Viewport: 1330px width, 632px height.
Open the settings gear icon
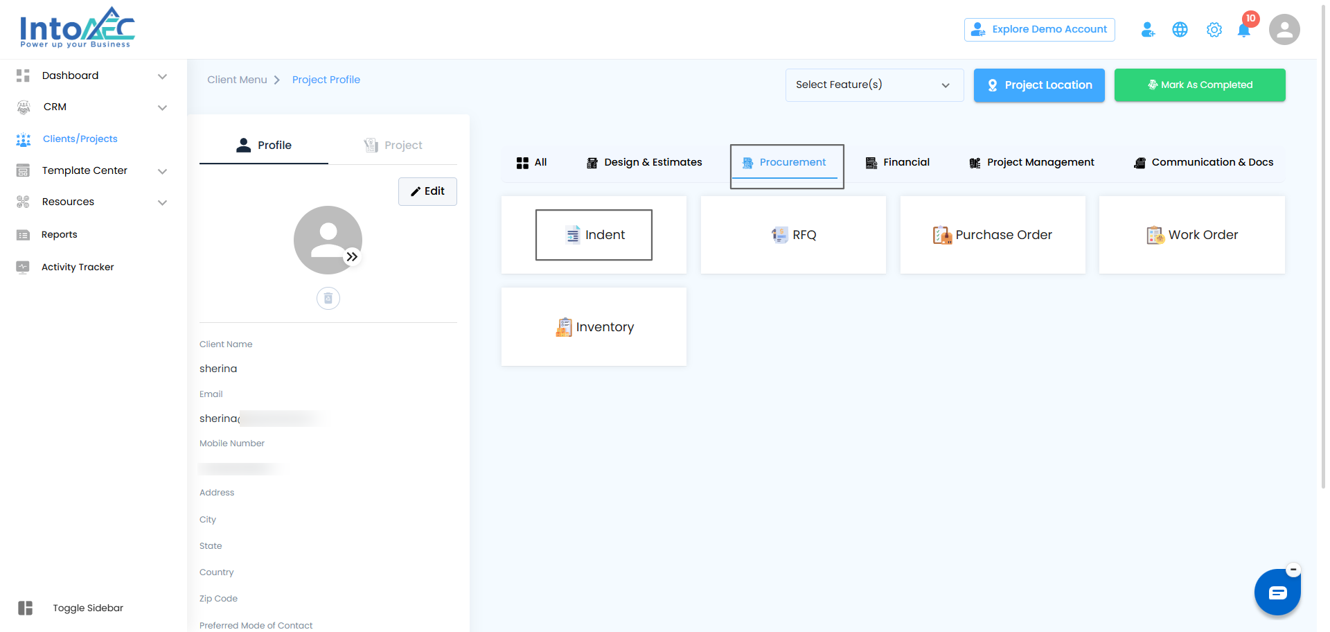[1214, 30]
